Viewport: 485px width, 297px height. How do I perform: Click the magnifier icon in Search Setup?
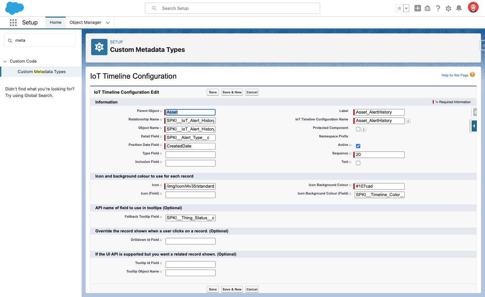154,8
